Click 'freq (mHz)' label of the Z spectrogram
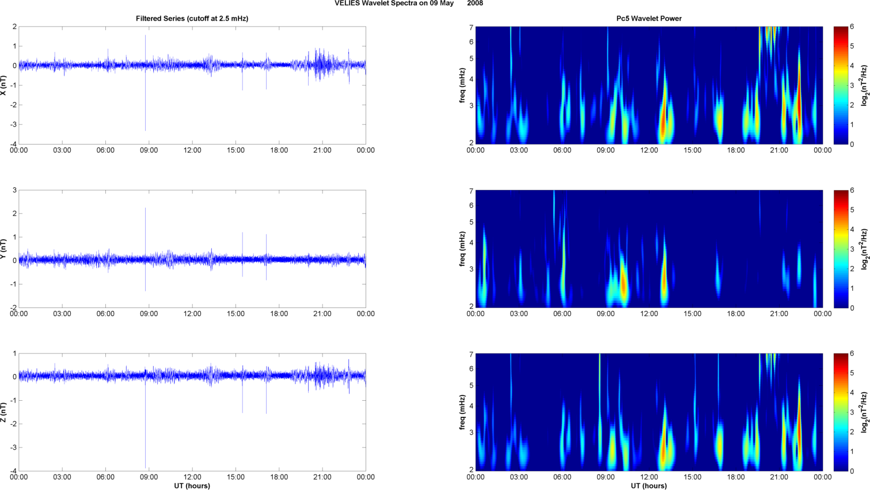 click(462, 412)
